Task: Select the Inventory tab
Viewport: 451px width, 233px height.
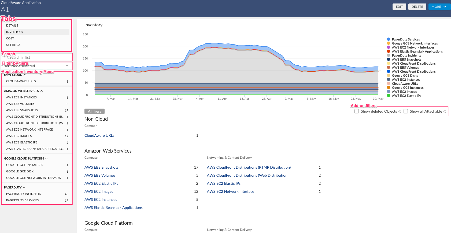Action: (x=37, y=32)
